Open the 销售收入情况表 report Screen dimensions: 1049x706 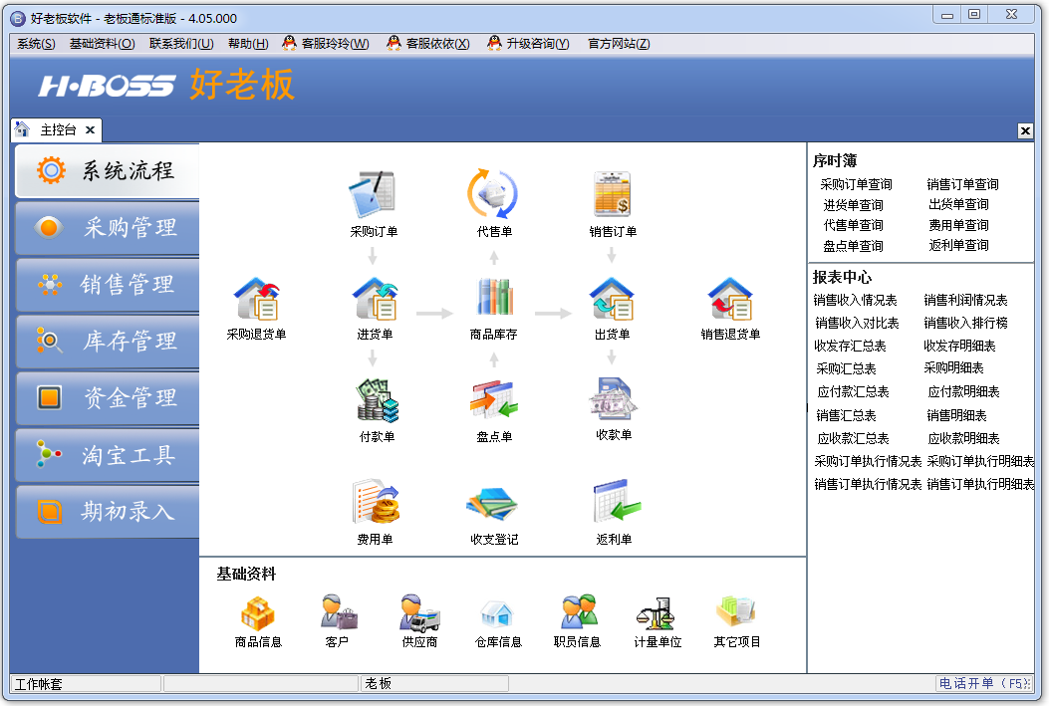click(855, 300)
